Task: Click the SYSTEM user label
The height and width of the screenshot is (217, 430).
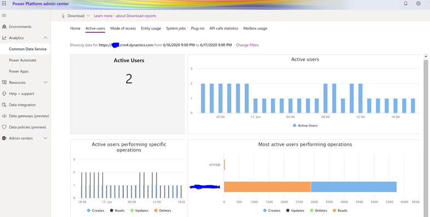Action: pyautogui.click(x=214, y=165)
